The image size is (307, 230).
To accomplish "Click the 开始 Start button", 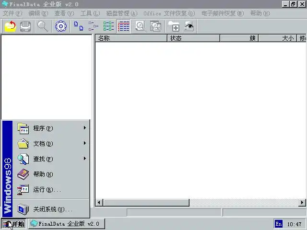I will [13, 224].
